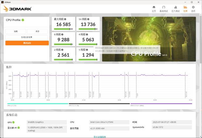Click green checkmark next to GPU label

click(13, 122)
